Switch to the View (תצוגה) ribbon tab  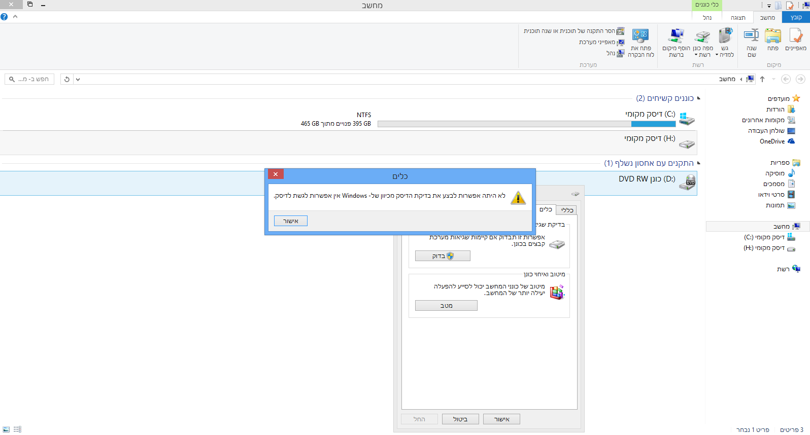[x=738, y=18]
